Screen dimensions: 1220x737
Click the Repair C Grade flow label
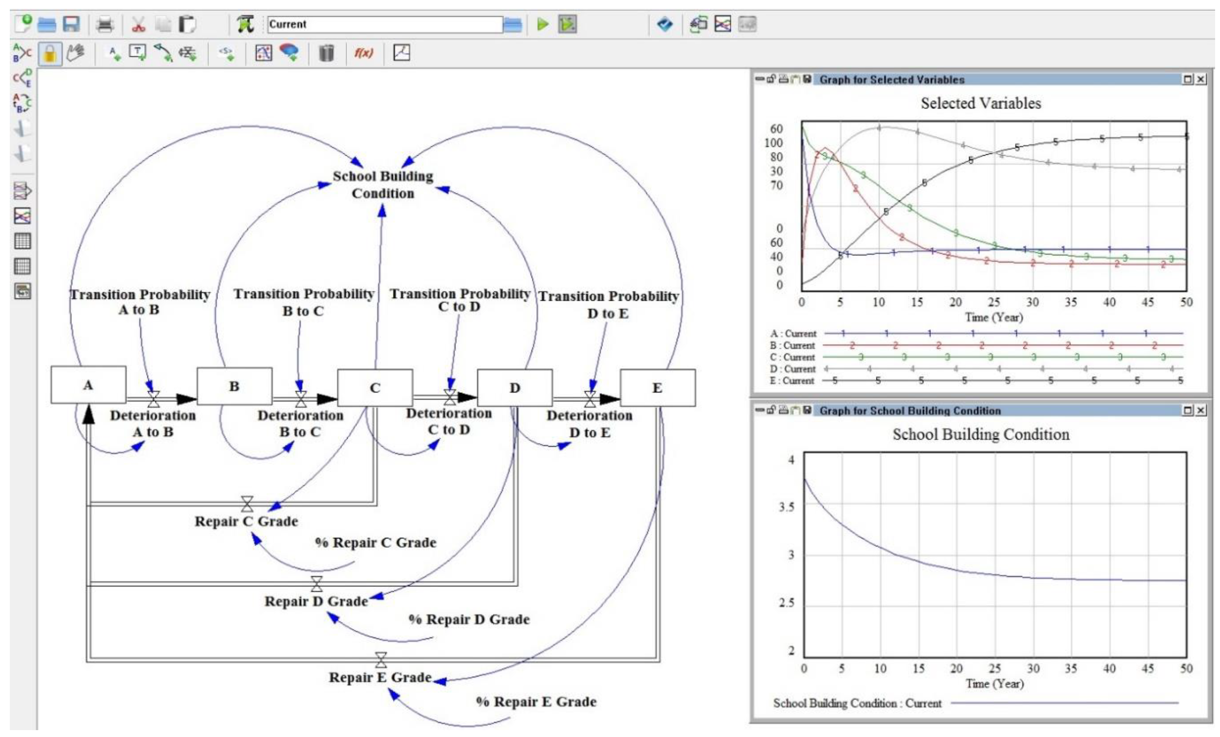(246, 521)
